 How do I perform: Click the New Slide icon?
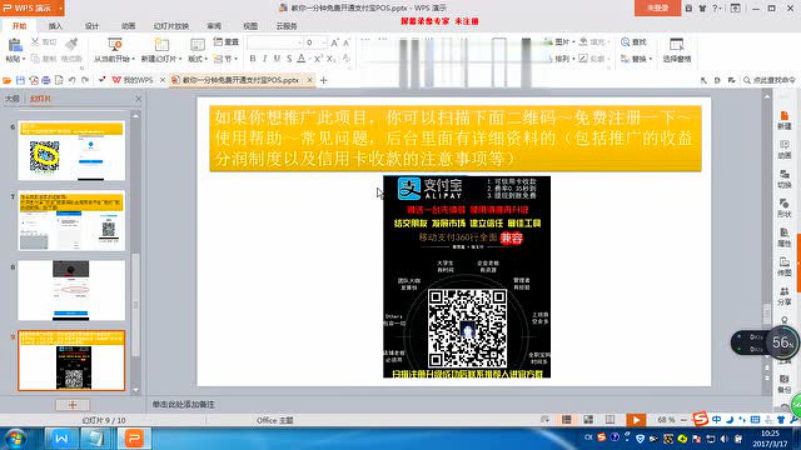(161, 44)
